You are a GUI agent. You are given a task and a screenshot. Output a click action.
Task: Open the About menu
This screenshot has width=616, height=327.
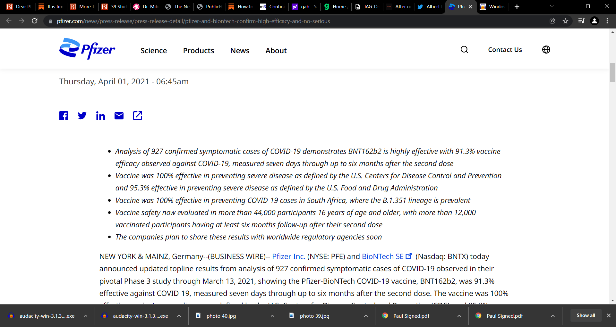[x=276, y=51]
